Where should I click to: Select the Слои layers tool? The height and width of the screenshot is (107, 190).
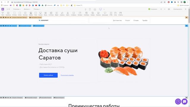115,13
